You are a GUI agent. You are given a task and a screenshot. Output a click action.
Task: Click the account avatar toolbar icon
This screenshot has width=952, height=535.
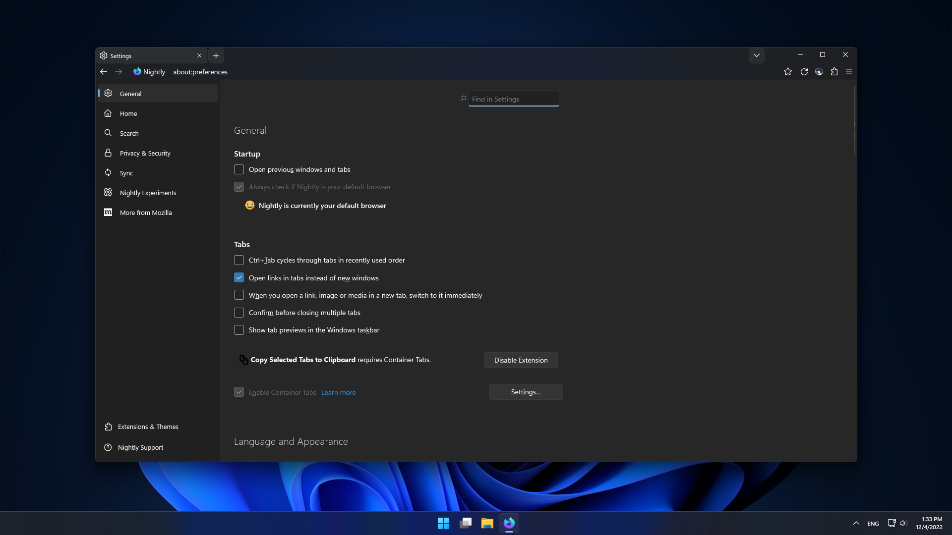click(819, 72)
